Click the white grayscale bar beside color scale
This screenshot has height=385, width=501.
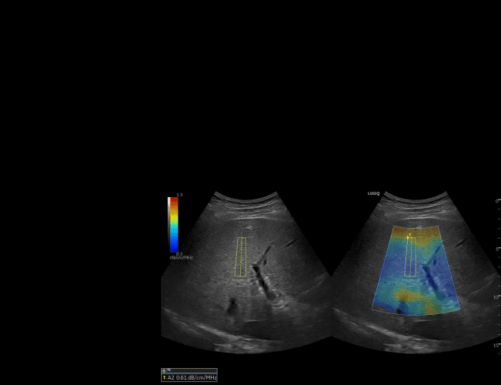coord(169,224)
